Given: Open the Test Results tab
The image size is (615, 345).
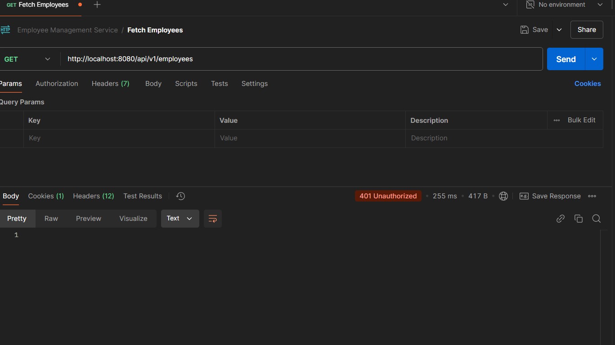Looking at the screenshot, I should point(143,196).
